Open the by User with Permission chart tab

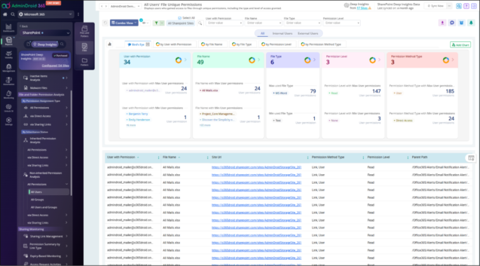(x=173, y=44)
